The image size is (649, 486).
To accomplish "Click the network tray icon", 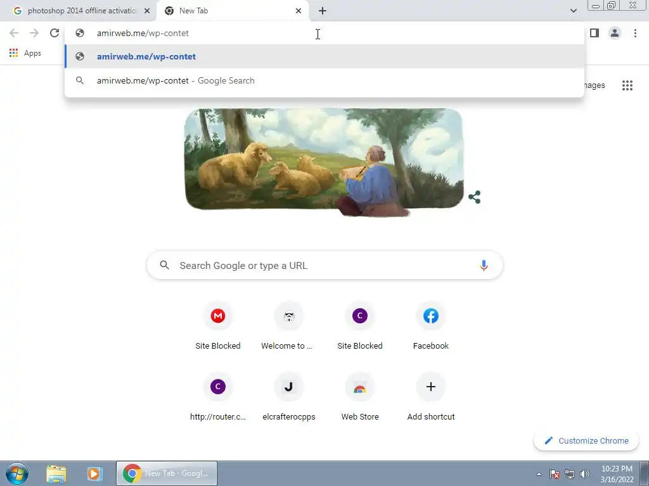I will point(570,474).
